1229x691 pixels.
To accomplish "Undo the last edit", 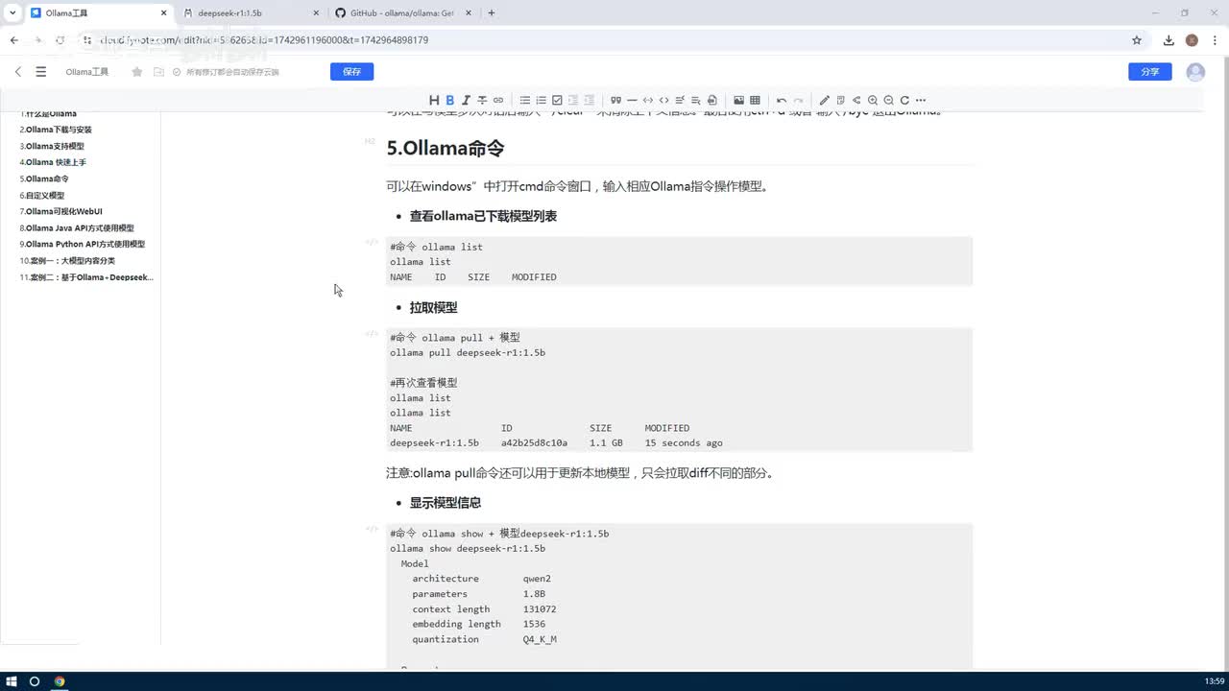I will pyautogui.click(x=782, y=100).
